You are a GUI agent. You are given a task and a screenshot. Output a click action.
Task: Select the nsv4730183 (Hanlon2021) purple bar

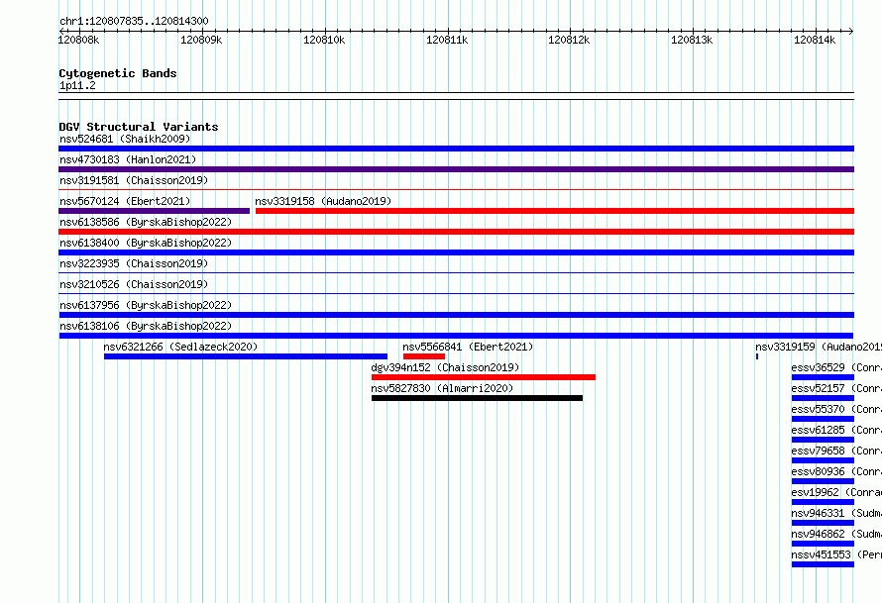pyautogui.click(x=456, y=169)
